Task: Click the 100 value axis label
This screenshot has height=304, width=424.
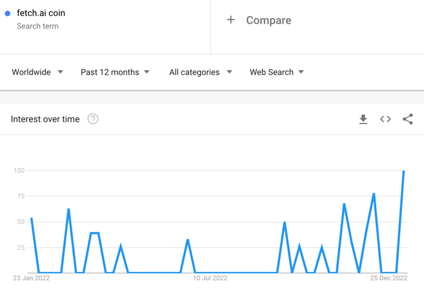Action: [x=19, y=171]
